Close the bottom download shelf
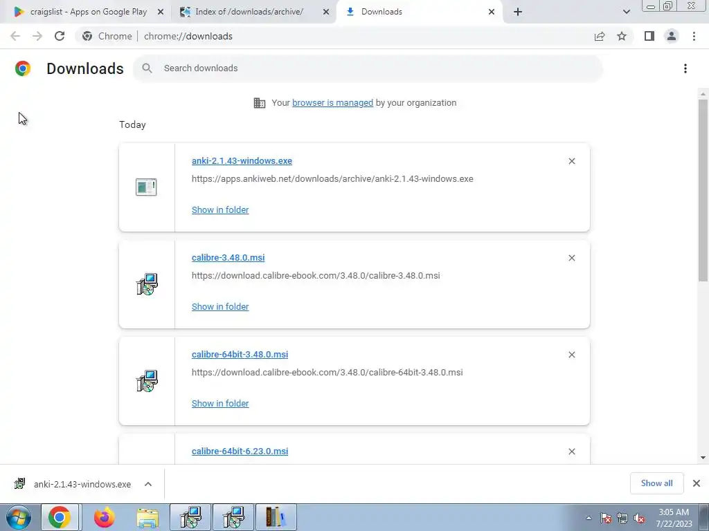The height and width of the screenshot is (531, 709). pyautogui.click(x=697, y=483)
